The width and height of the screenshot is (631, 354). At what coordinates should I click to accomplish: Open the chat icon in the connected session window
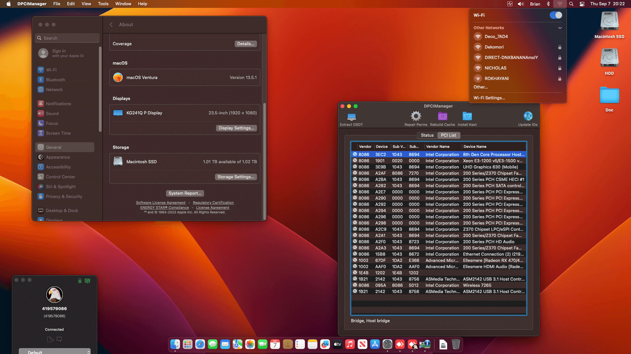point(59,339)
